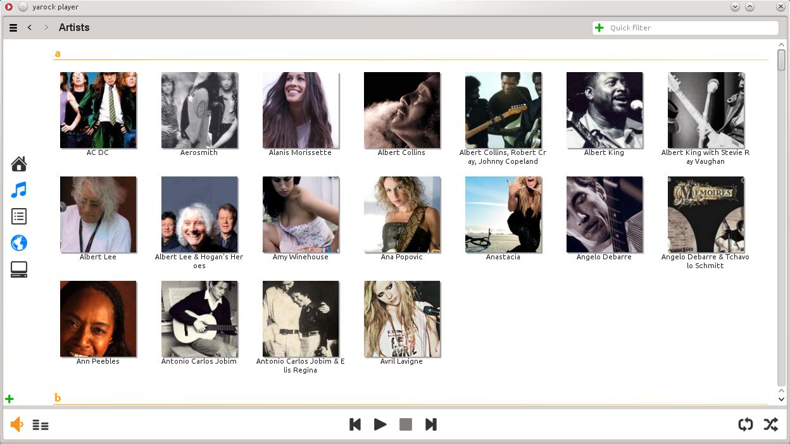Stop playback with the square button
The image size is (790, 444).
pos(406,424)
